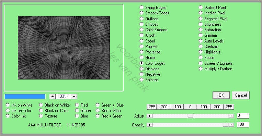Click the Adjust slider left arrow
This screenshot has width=262, height=136.
coord(149,116)
